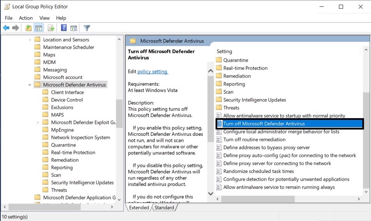Select Define proxy server for connecting to the network

pos(277,163)
